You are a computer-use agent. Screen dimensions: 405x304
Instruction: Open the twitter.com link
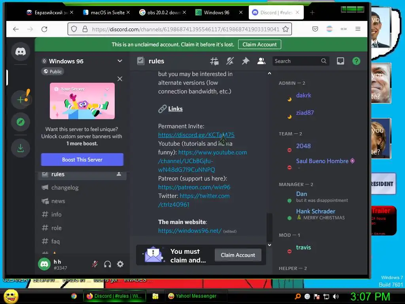tap(204, 196)
